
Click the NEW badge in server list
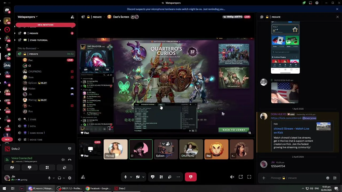(7, 139)
